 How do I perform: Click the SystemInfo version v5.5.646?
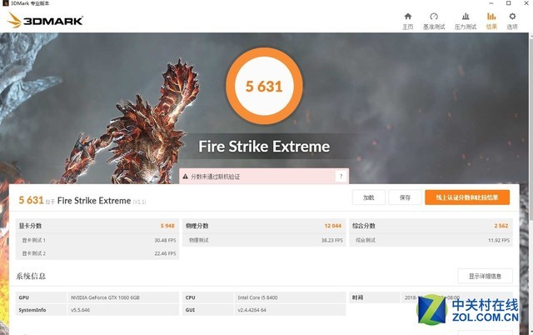pyautogui.click(x=80, y=310)
